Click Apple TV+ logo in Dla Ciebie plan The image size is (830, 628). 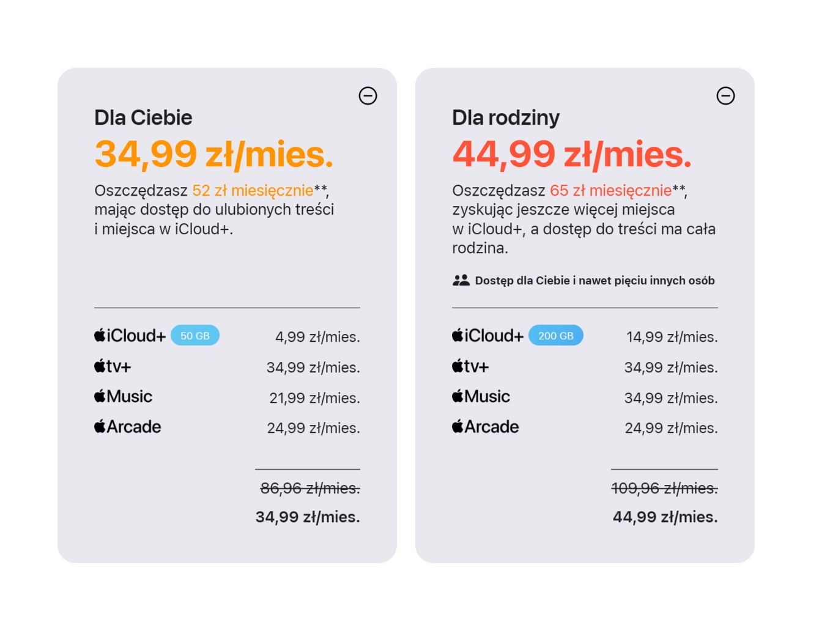[x=113, y=366]
